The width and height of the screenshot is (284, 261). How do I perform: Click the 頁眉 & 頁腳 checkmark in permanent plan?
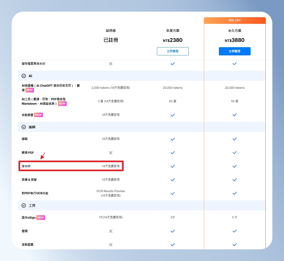[235, 180]
